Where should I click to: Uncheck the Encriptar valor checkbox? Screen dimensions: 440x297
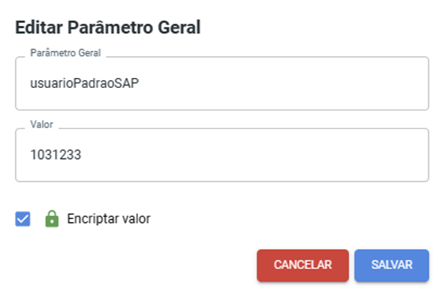[23, 219]
